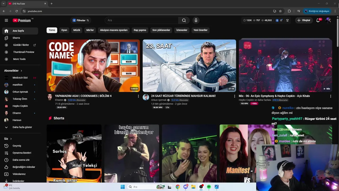Start voice search with microphone icon
The image size is (339, 191).
click(x=196, y=20)
